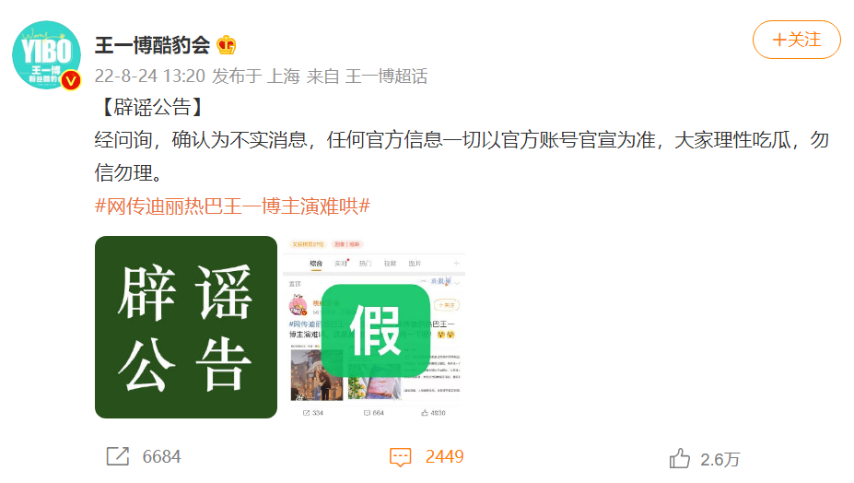The width and height of the screenshot is (854, 483).
Task: Open comments via speech bubble icon
Action: (401, 457)
